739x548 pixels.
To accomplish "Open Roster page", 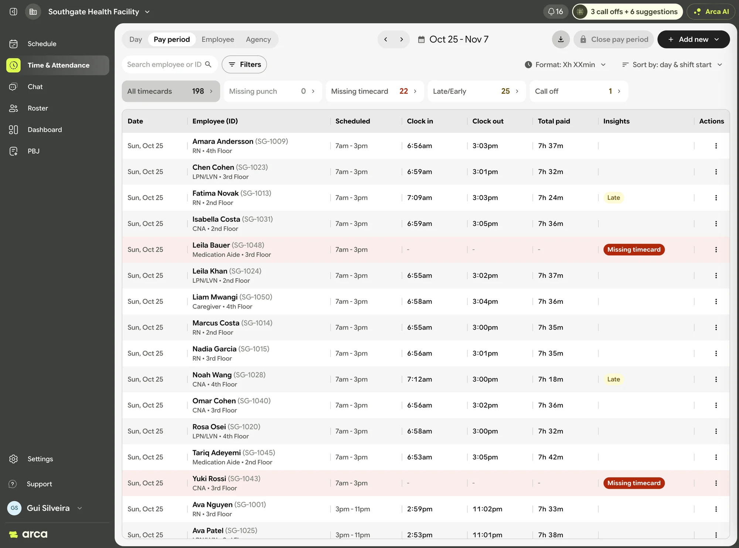I will 57,108.
